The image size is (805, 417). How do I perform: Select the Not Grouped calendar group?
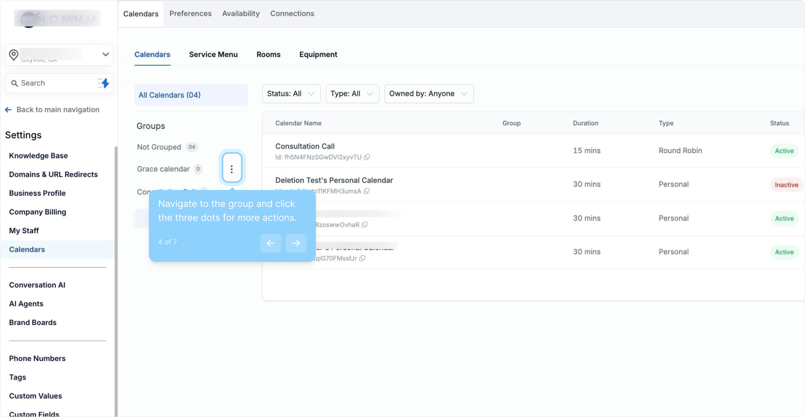[159, 147]
